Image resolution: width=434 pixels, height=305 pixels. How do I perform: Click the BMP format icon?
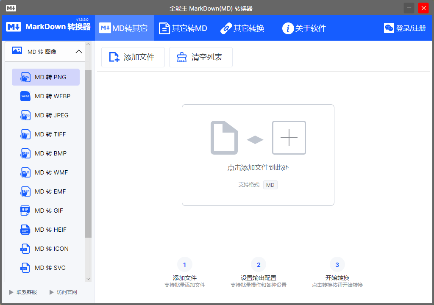click(25, 154)
